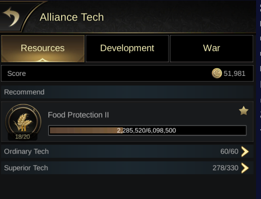Viewport: 261px width, 199px height.
Task: Switch to the Development tab
Action: point(127,48)
